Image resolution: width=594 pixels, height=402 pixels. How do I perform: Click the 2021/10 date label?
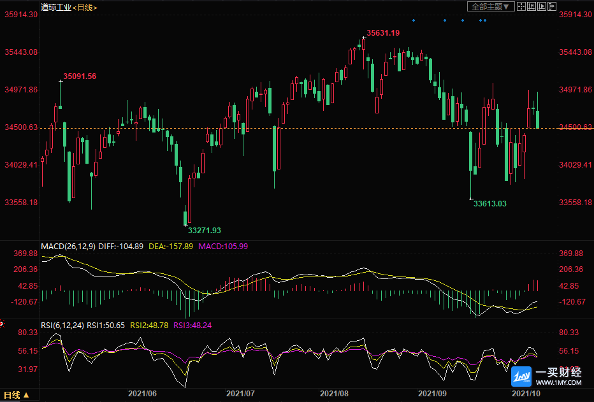526,394
